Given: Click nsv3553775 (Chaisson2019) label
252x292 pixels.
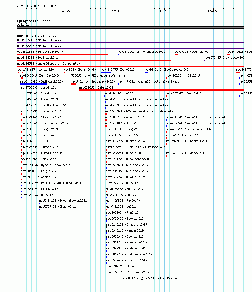Looking at the screenshot, I should coord(128,272).
